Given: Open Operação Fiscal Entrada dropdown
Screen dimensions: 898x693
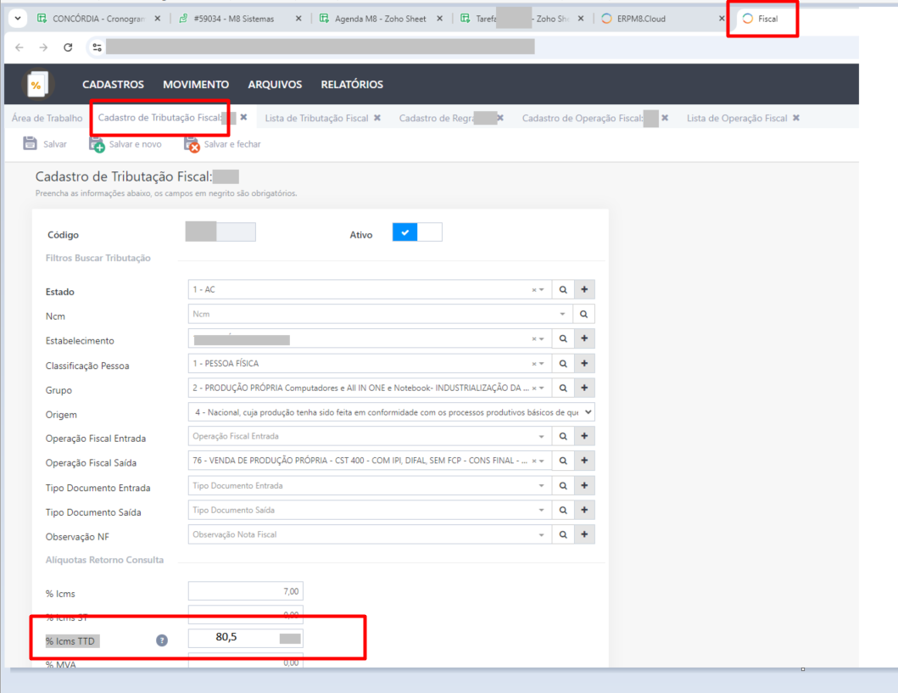Looking at the screenshot, I should click(x=370, y=437).
